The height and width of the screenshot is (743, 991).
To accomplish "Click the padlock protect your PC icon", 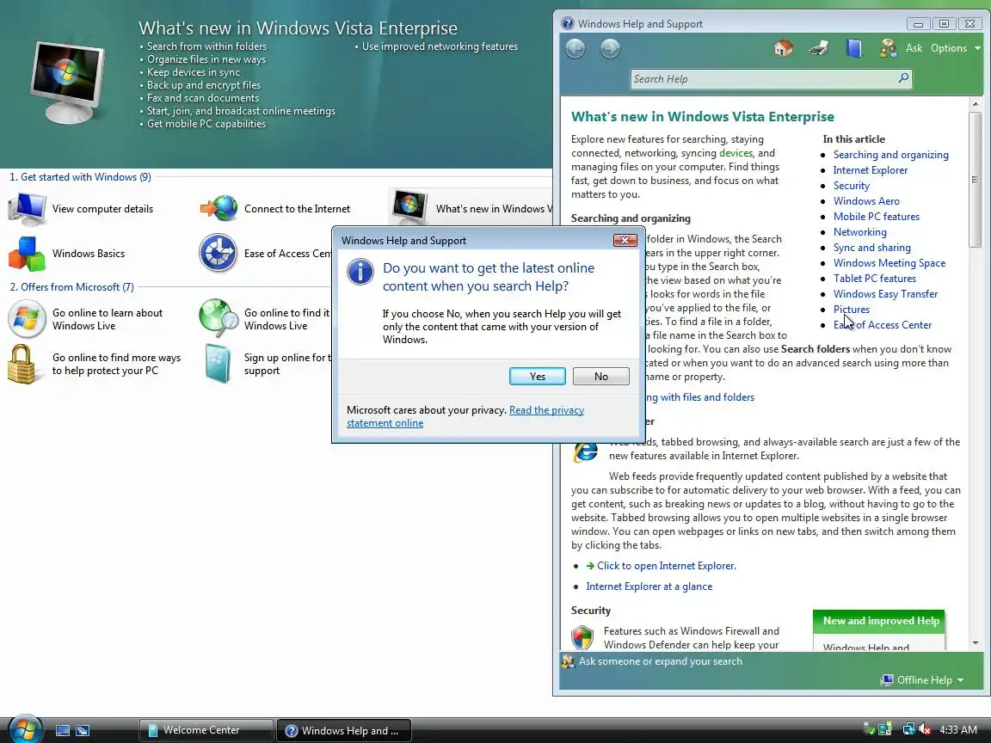I will click(22, 364).
